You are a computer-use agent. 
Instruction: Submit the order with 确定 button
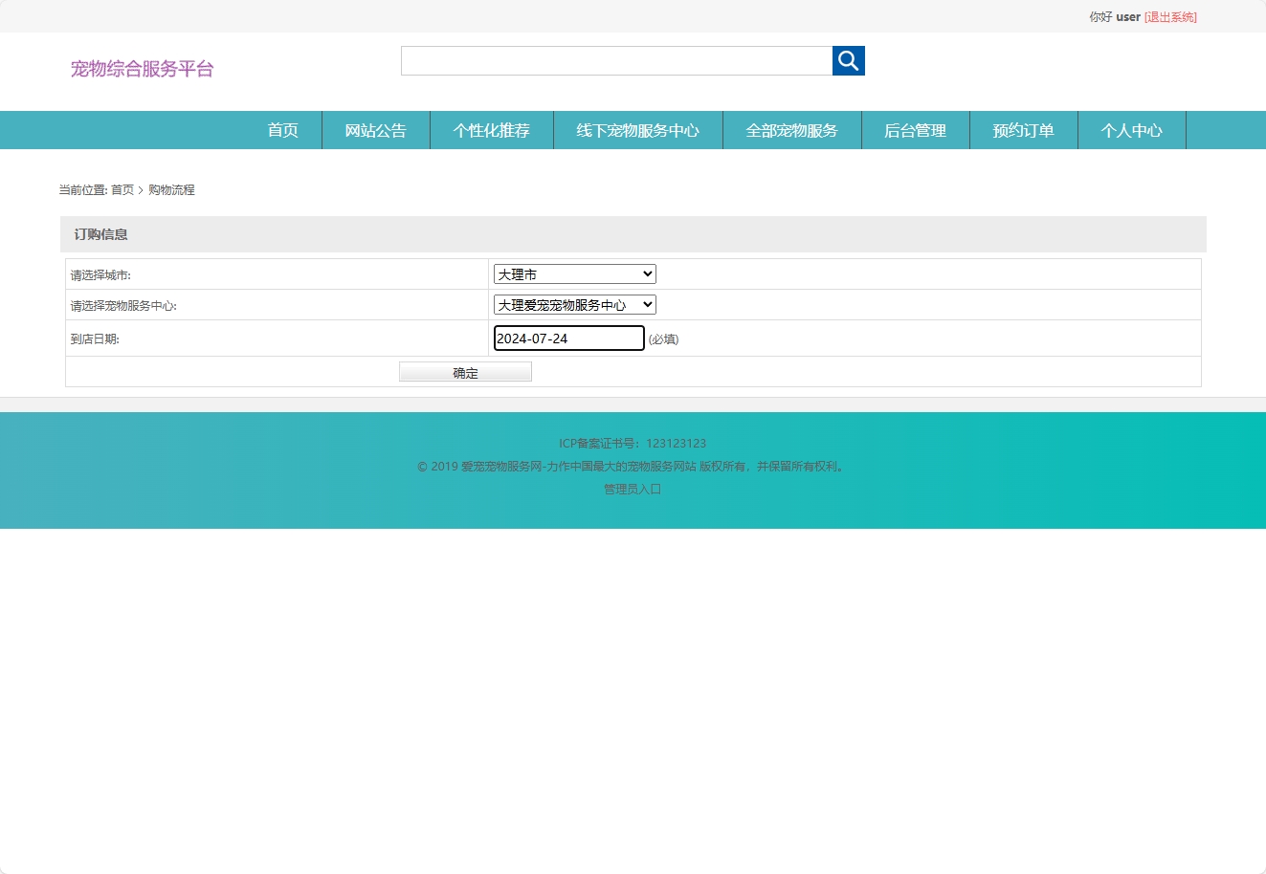pyautogui.click(x=465, y=372)
